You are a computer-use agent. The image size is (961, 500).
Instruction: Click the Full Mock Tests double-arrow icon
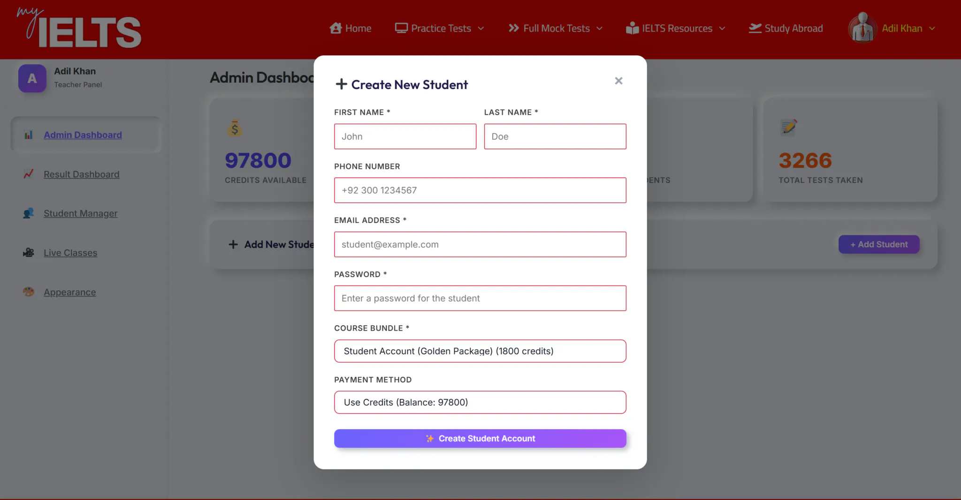[514, 28]
